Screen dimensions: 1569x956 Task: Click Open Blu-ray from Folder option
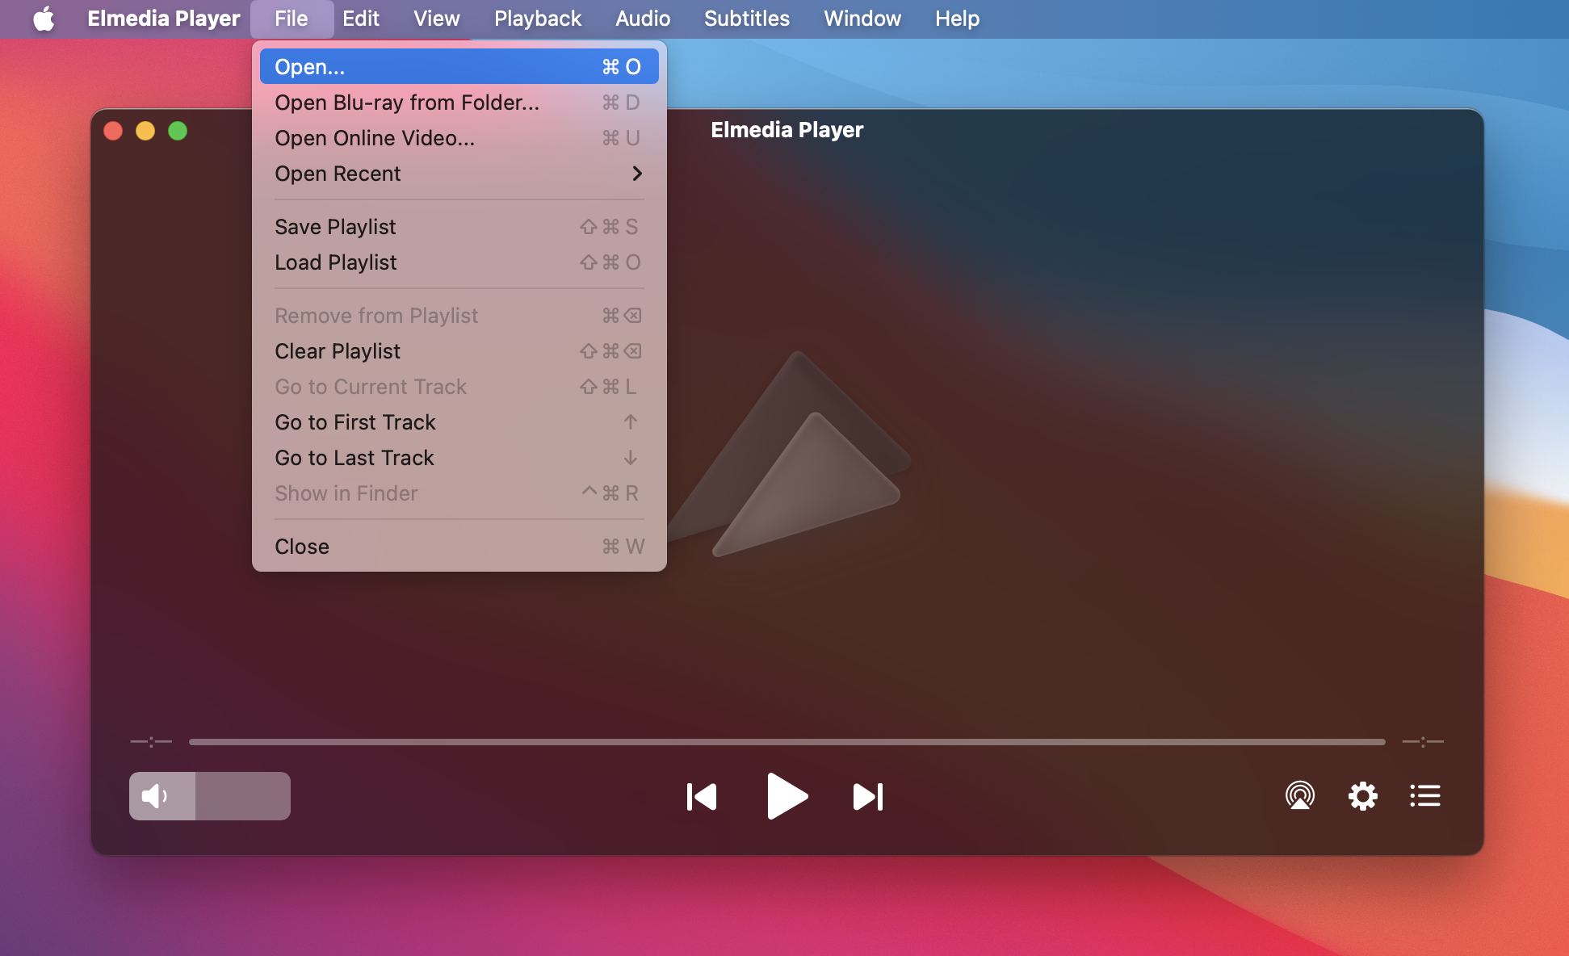pos(405,102)
